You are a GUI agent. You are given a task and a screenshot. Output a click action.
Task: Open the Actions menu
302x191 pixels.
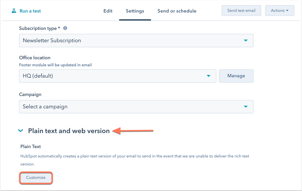[x=280, y=11]
